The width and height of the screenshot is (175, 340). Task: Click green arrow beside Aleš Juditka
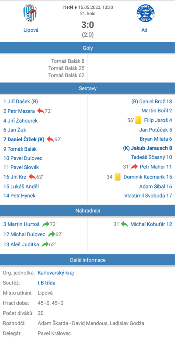(x=45, y=244)
